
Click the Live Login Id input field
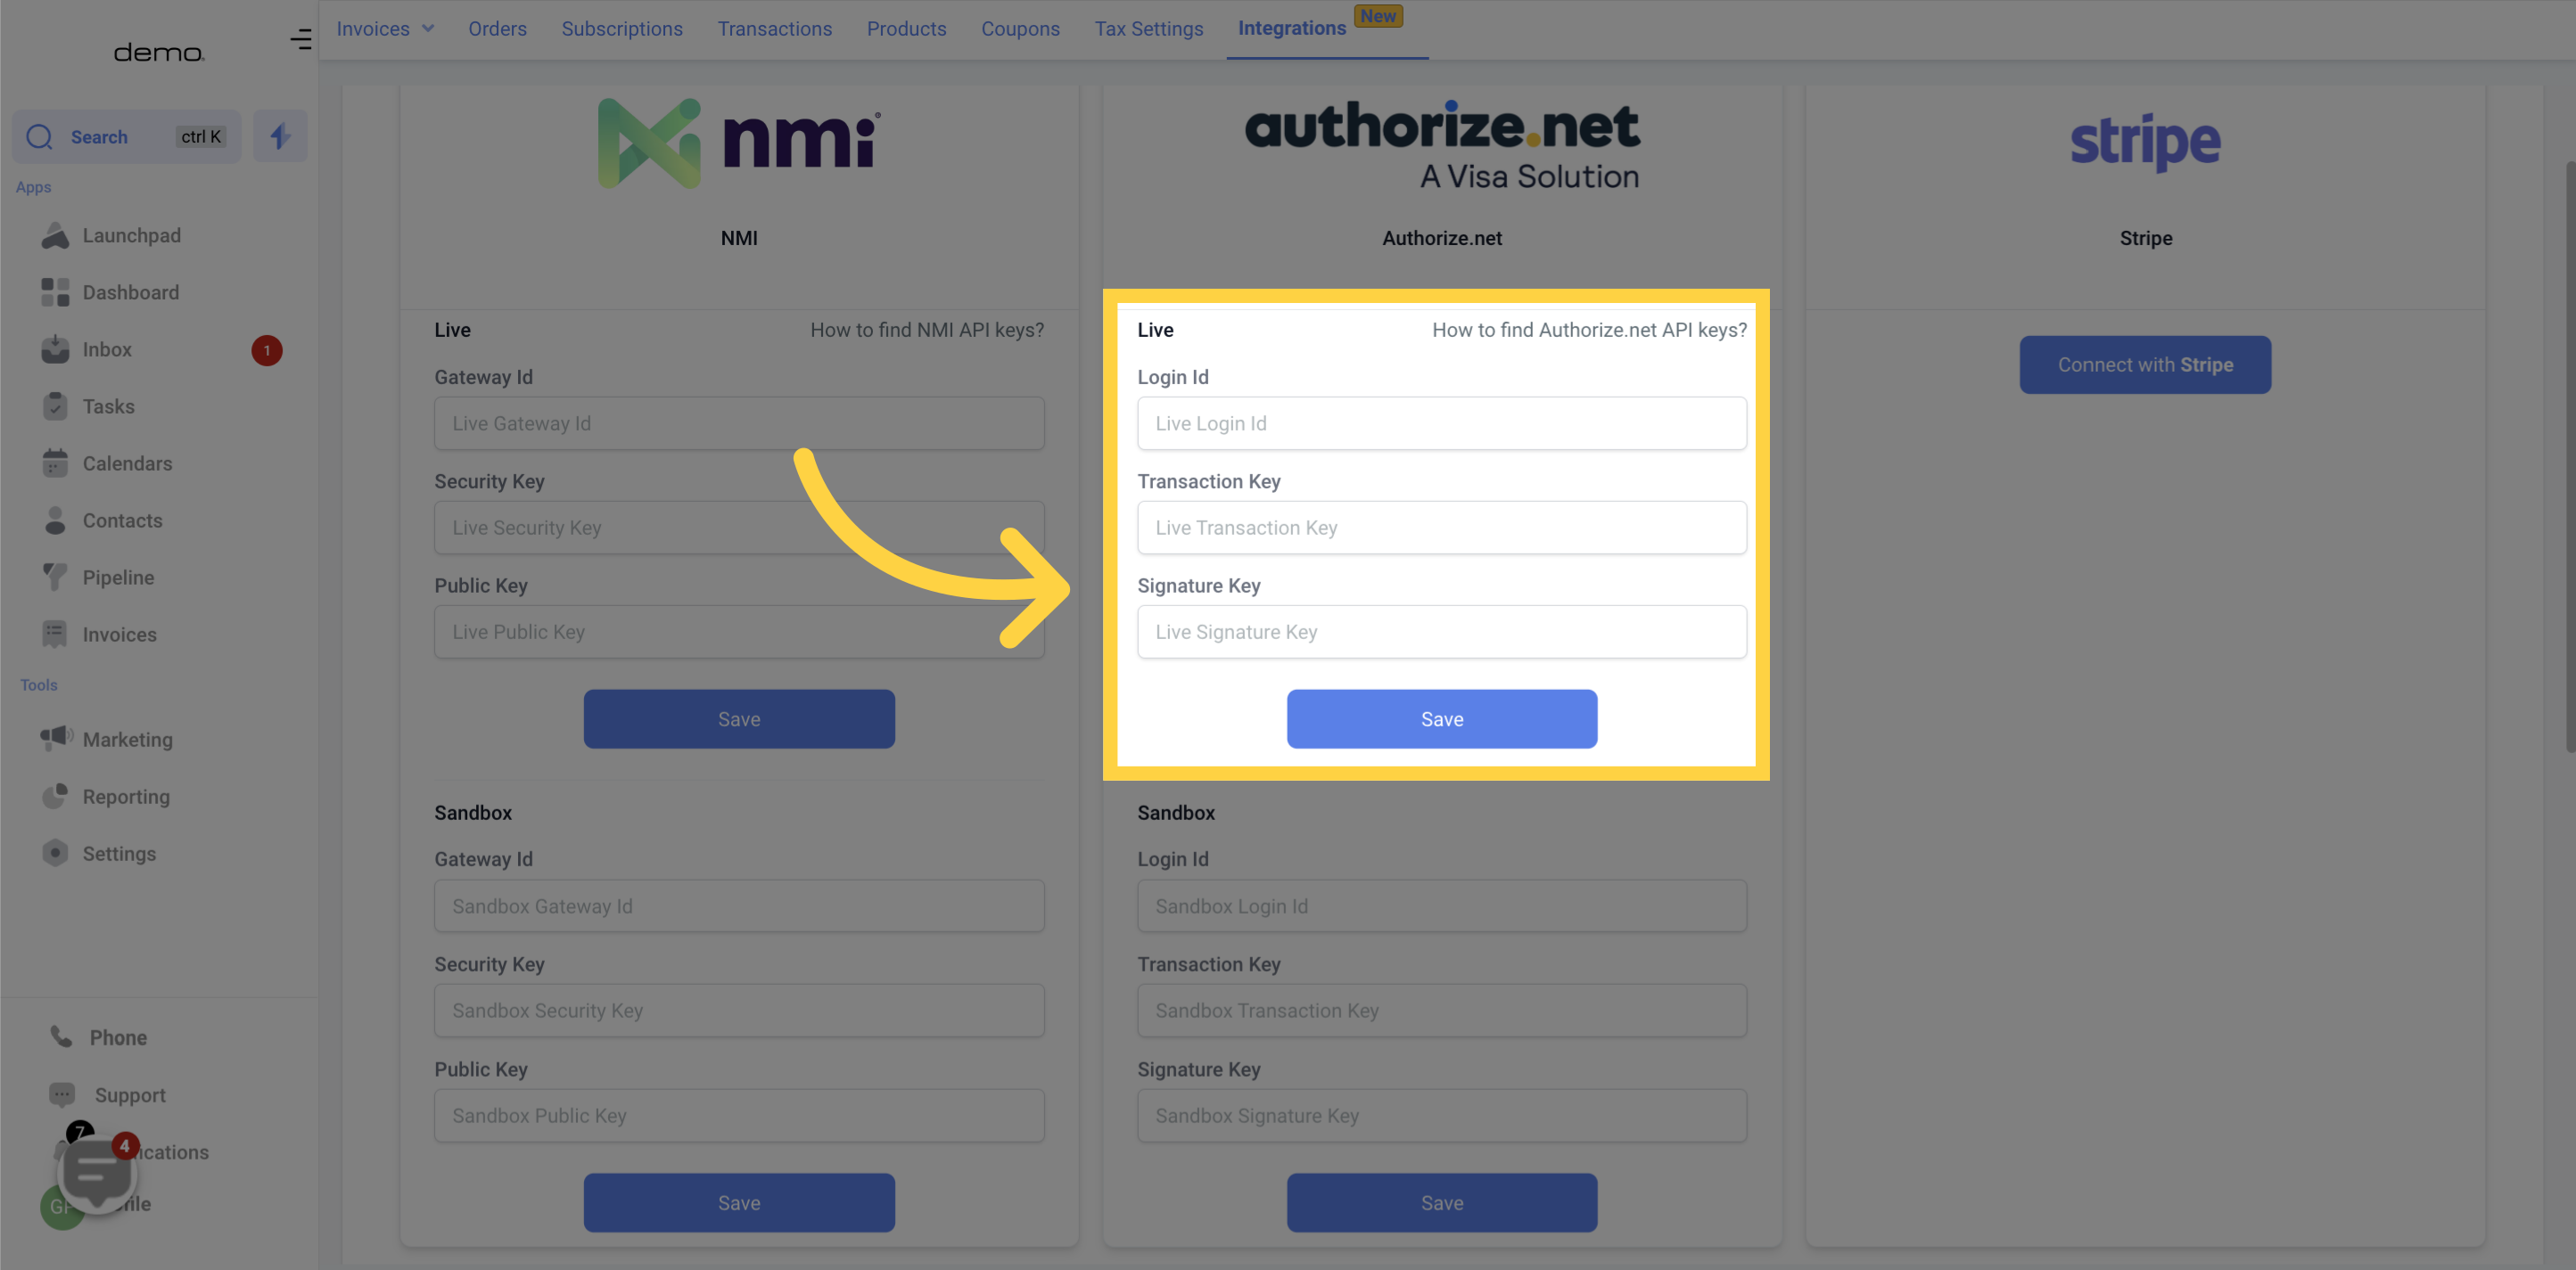coord(1443,422)
